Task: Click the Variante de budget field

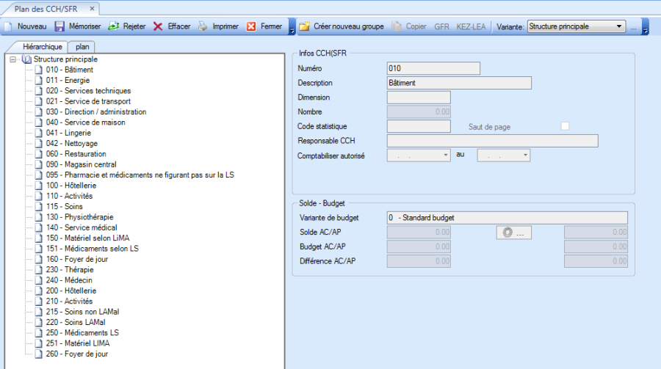Action: [x=507, y=218]
